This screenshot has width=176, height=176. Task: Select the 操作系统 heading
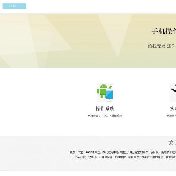tap(105, 108)
